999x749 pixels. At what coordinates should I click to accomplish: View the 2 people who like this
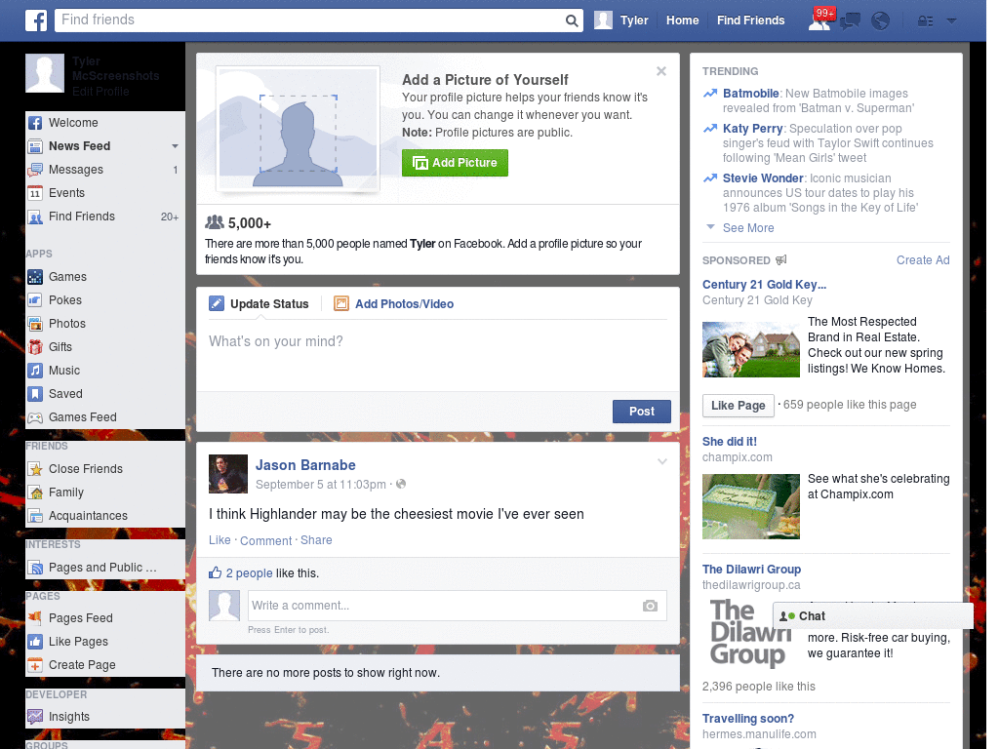(x=249, y=573)
